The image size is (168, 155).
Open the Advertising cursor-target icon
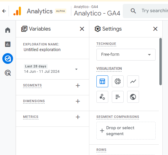tap(8, 73)
